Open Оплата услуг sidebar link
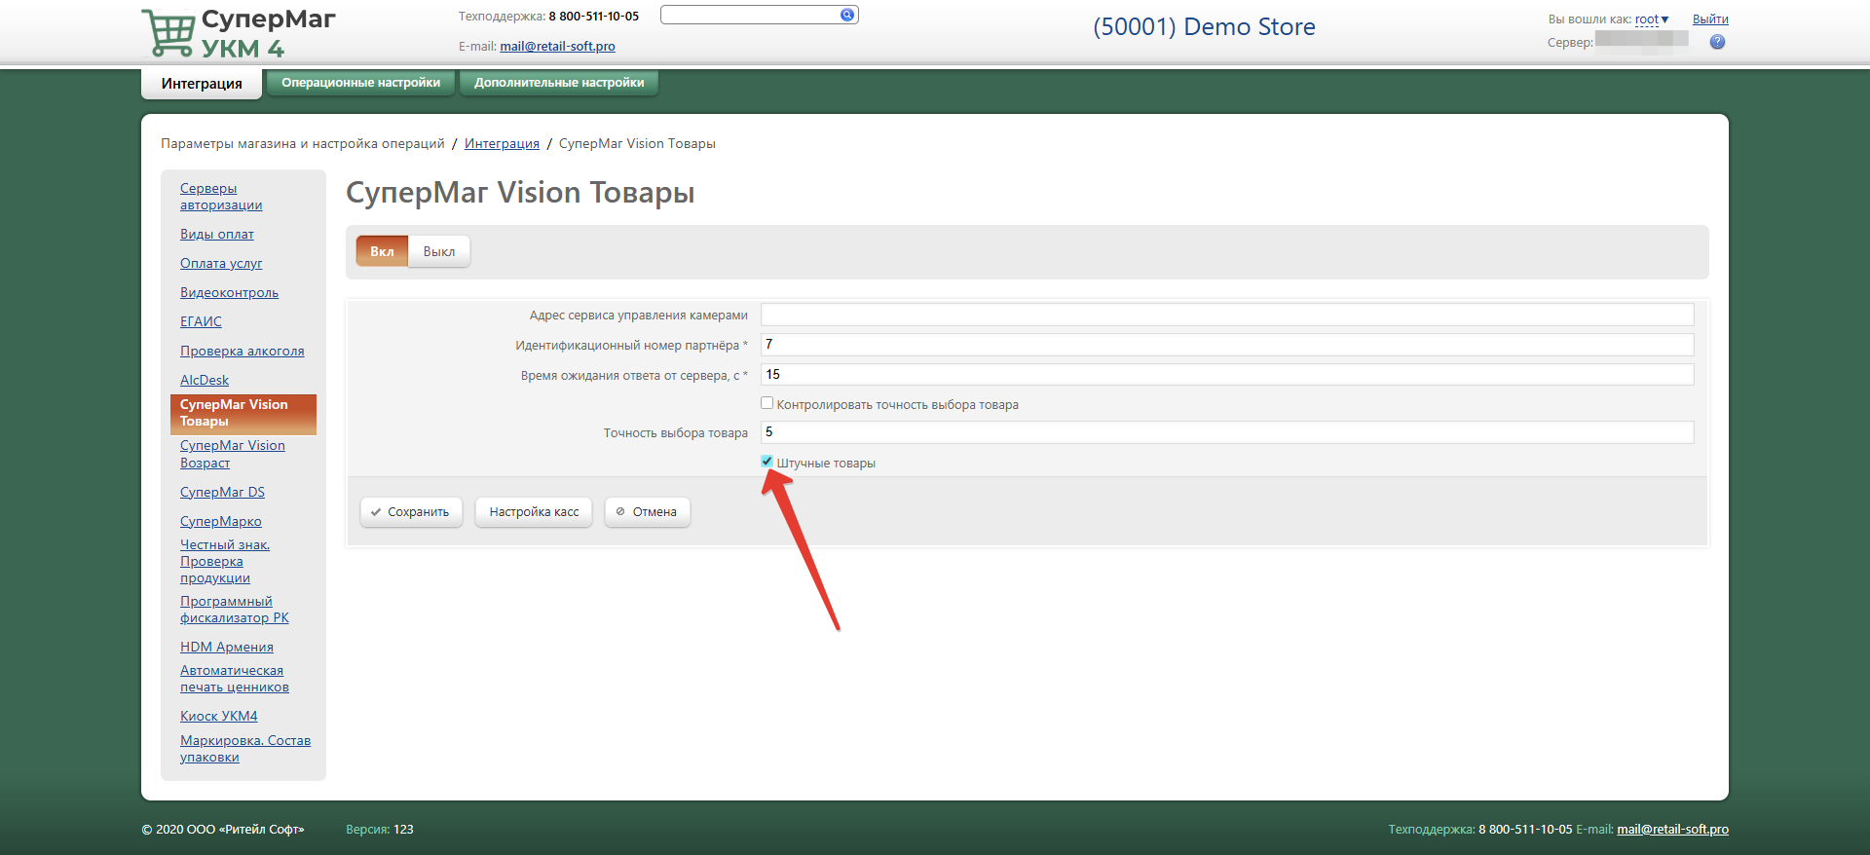Screen dimensions: 1870x855 [x=221, y=263]
